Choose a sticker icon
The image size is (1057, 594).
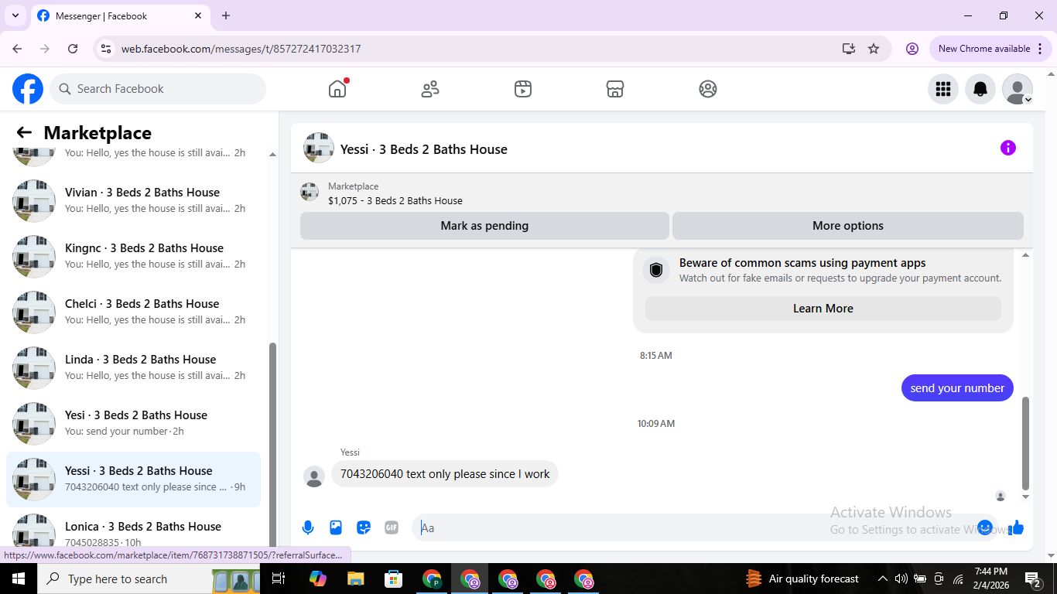tap(364, 527)
